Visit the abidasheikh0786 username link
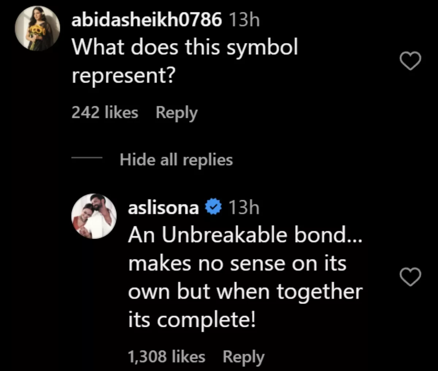Viewport: 438px width, 371px height. coord(146,20)
